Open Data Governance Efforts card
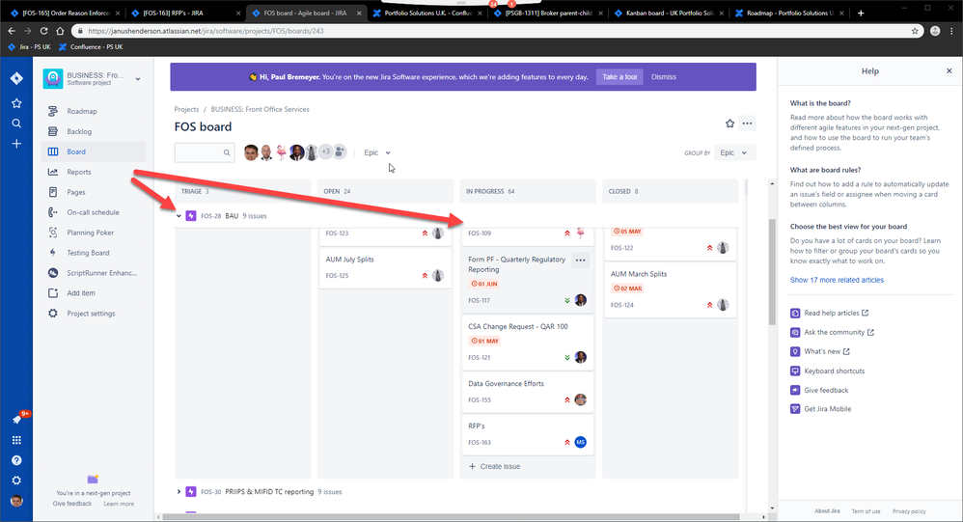Image resolution: width=963 pixels, height=522 pixels. [528, 392]
